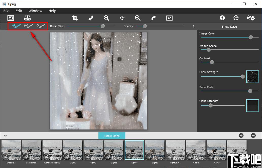Click the snow texture swatch beside Snow Strength

point(253,77)
